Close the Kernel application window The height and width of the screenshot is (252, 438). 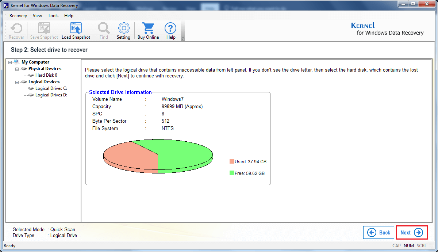tap(427, 4)
